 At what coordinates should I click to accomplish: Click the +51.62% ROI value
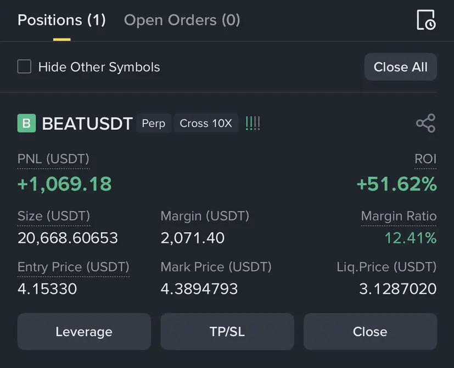pyautogui.click(x=396, y=184)
